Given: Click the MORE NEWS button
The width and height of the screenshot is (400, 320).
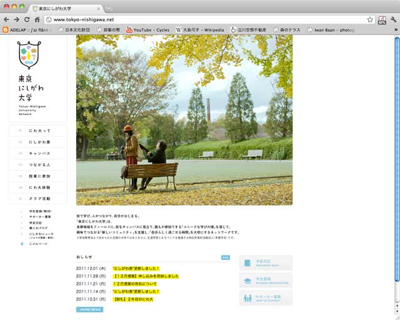Looking at the screenshot, I should point(90,309).
